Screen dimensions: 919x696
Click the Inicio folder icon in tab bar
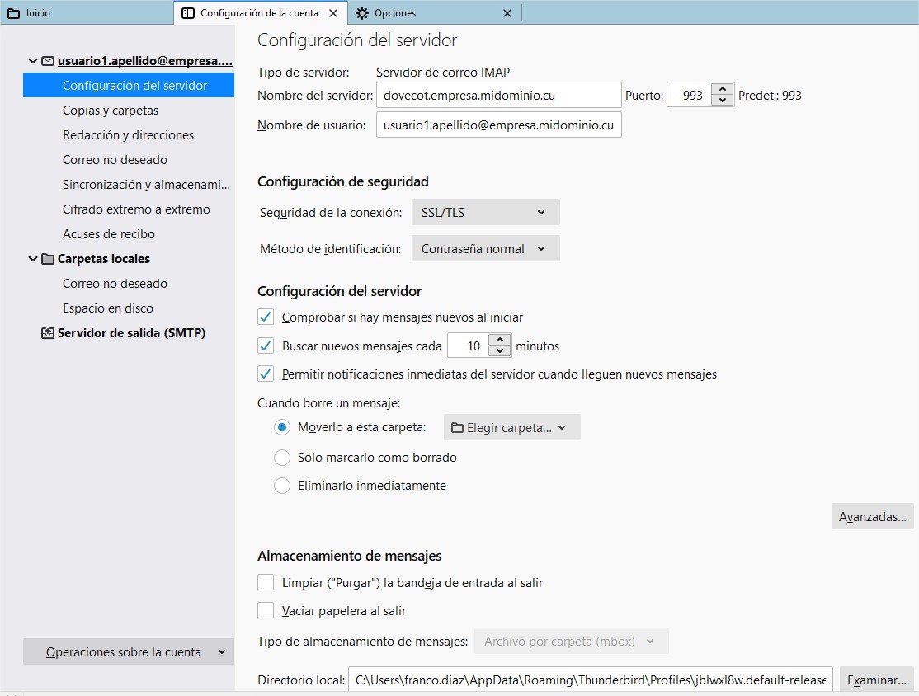13,13
